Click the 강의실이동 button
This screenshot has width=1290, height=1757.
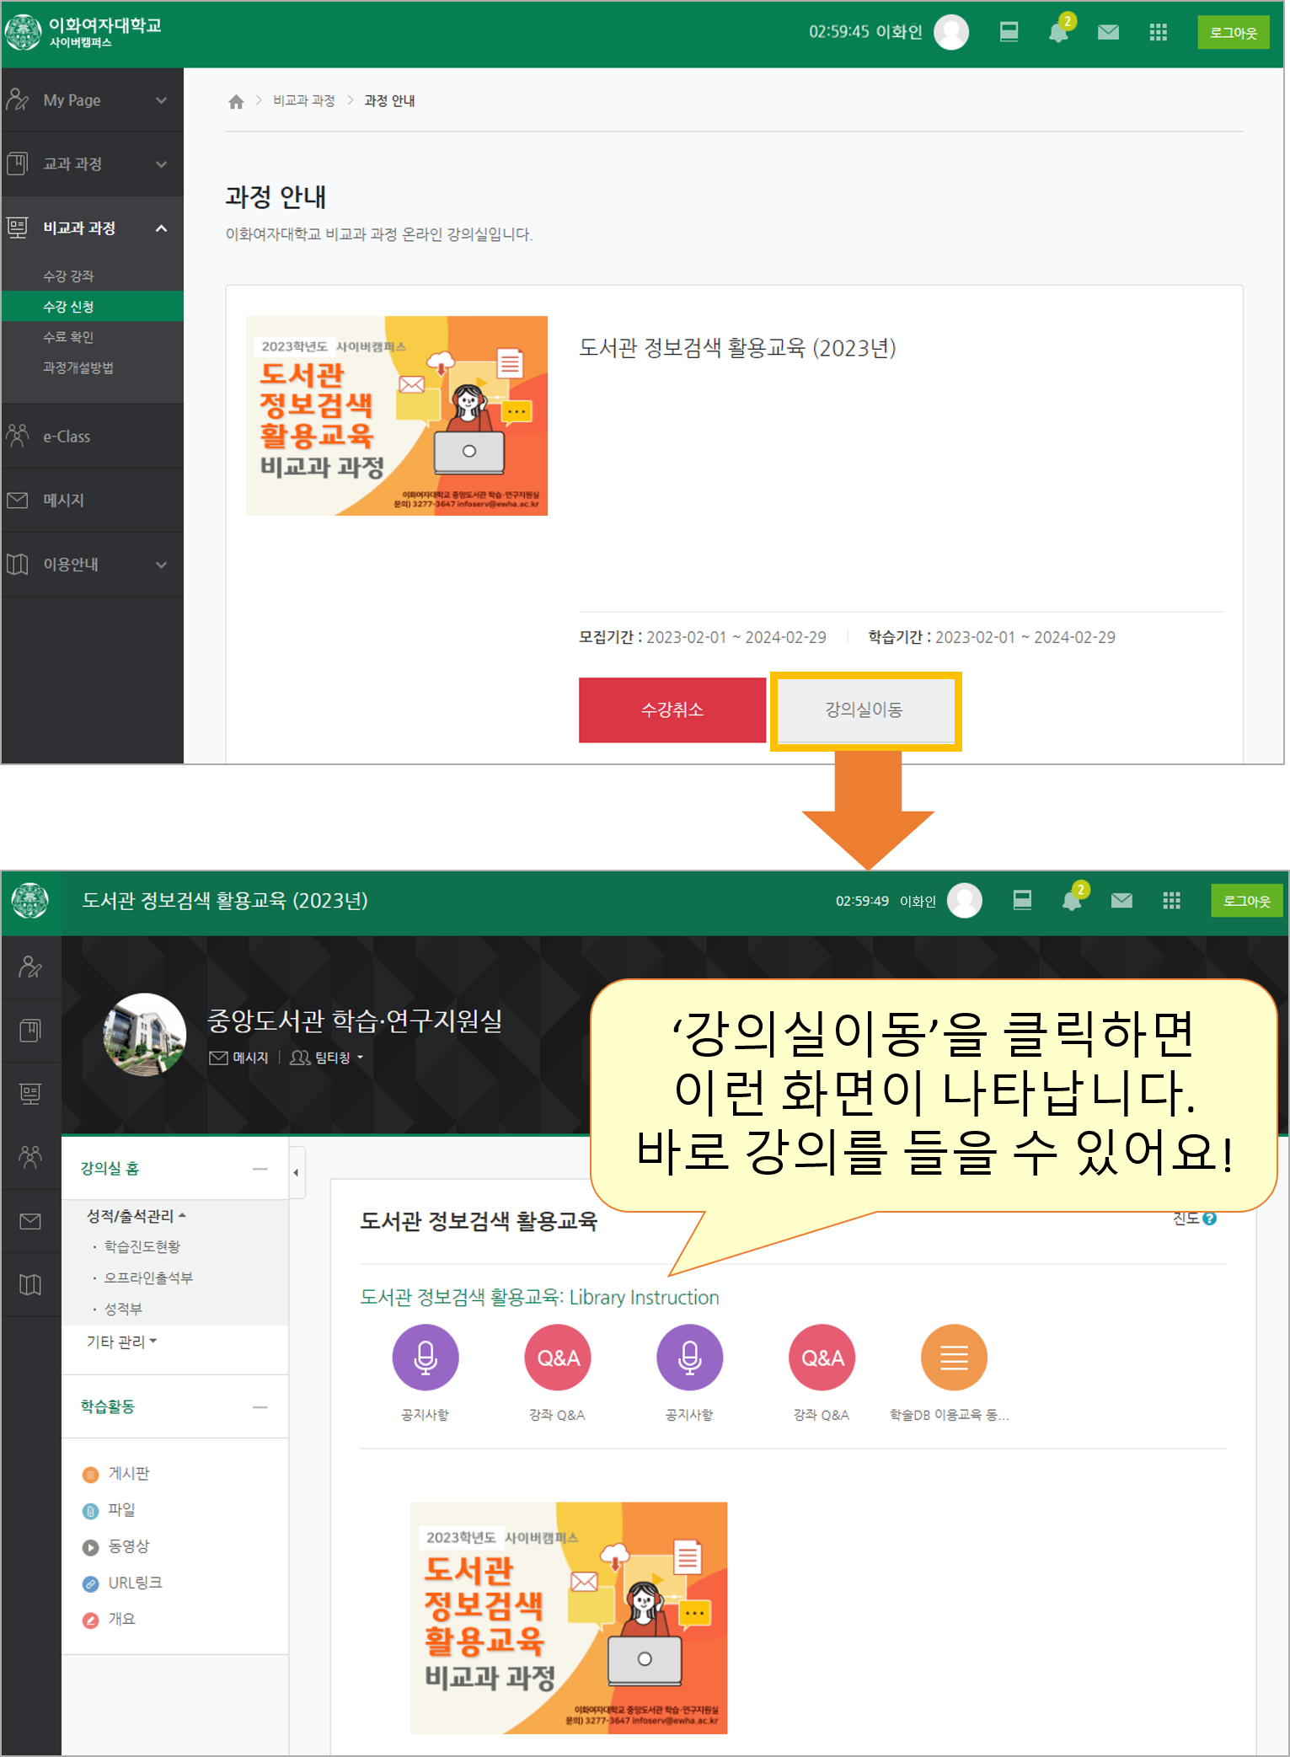865,710
